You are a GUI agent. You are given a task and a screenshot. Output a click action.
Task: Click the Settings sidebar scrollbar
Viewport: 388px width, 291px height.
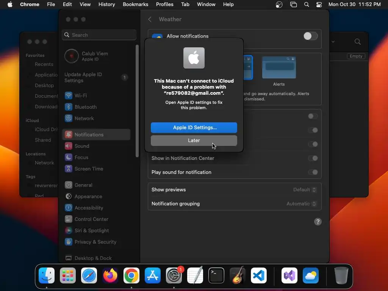coord(137,101)
